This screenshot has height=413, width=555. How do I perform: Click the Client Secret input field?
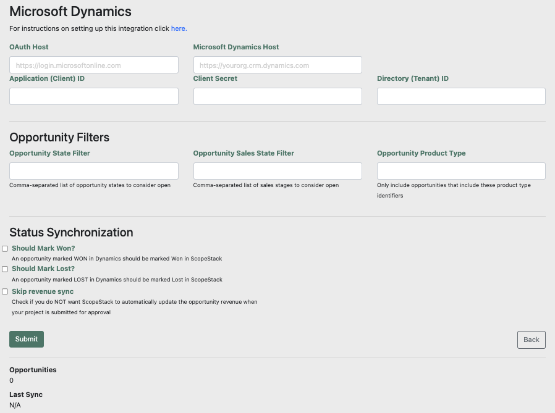coord(277,96)
